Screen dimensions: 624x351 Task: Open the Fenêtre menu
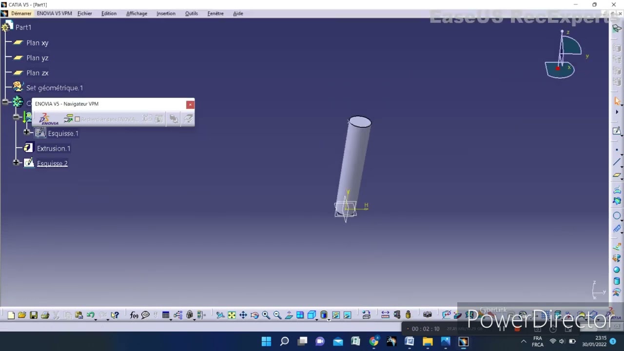pyautogui.click(x=215, y=13)
